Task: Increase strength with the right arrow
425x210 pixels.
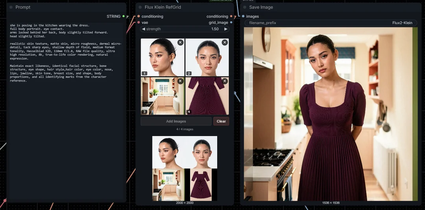Action: [226, 29]
